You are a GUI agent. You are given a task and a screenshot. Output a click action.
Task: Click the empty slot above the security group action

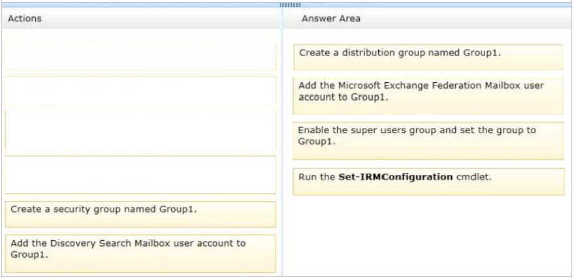[x=140, y=174]
